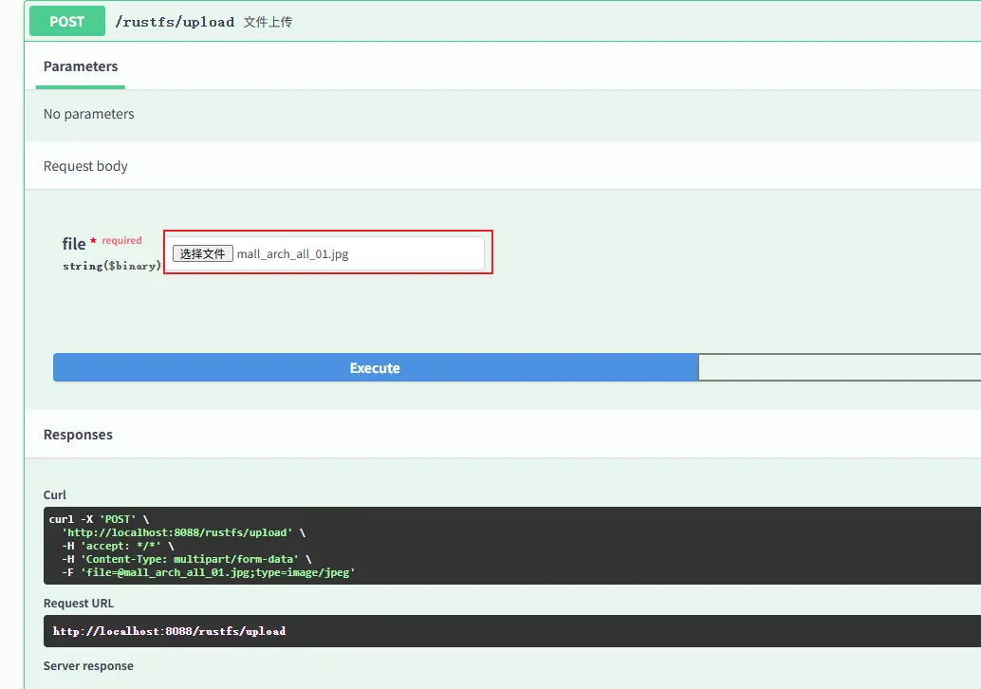Click the 文件上传 endpoint description
Screen dimensions: 981x689
(x=268, y=22)
